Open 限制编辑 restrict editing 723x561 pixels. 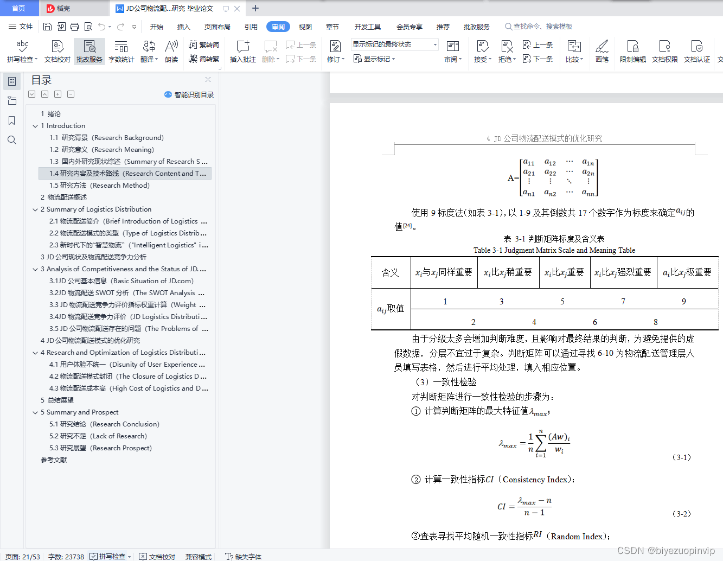click(632, 51)
